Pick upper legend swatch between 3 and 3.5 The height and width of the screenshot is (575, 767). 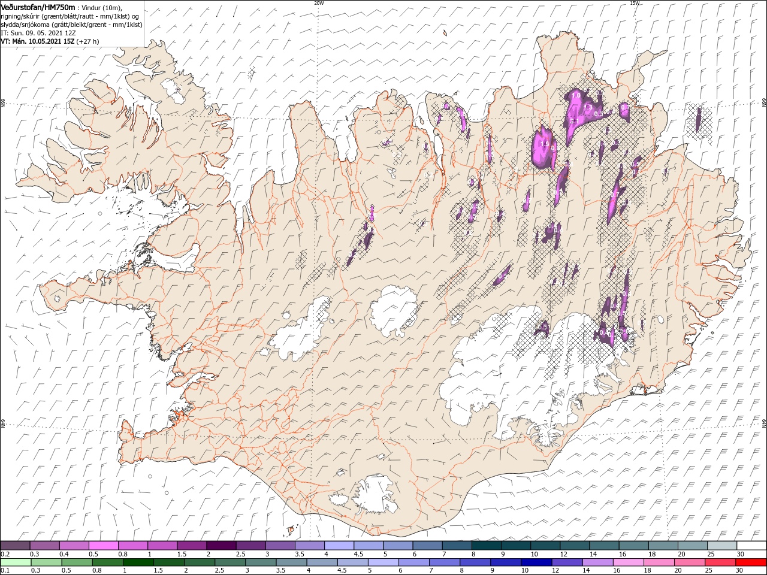[280, 546]
